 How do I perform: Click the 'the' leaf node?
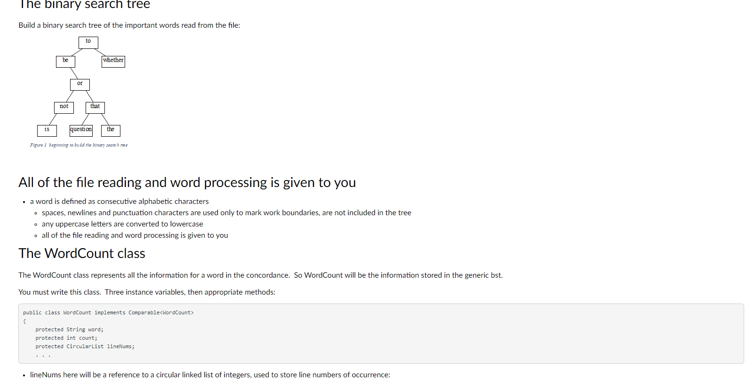[111, 131]
